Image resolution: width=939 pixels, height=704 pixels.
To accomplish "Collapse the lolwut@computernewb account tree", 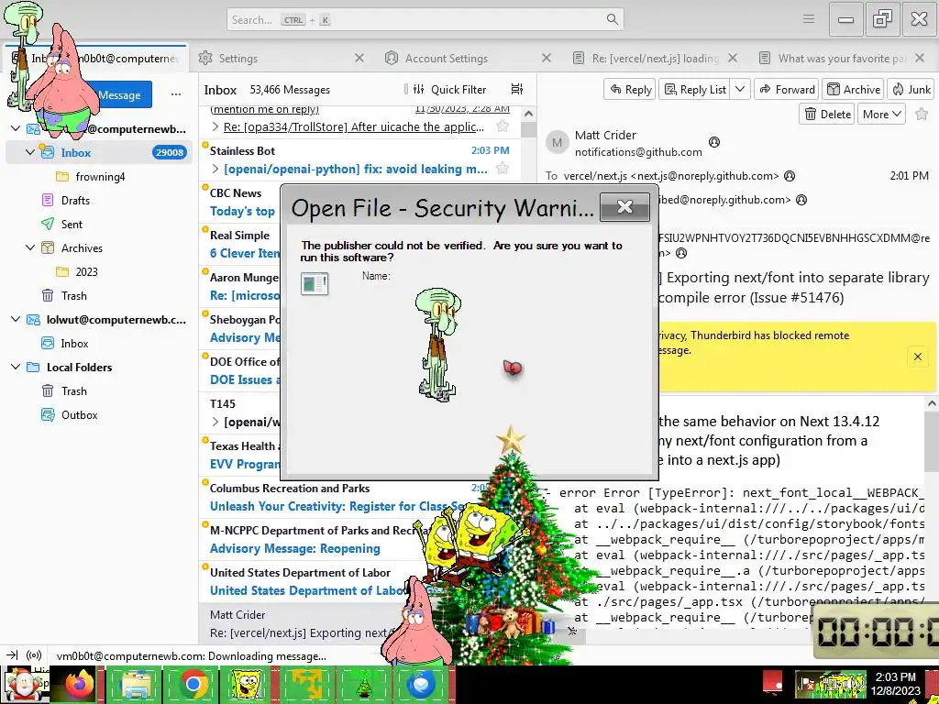I will click(16, 319).
